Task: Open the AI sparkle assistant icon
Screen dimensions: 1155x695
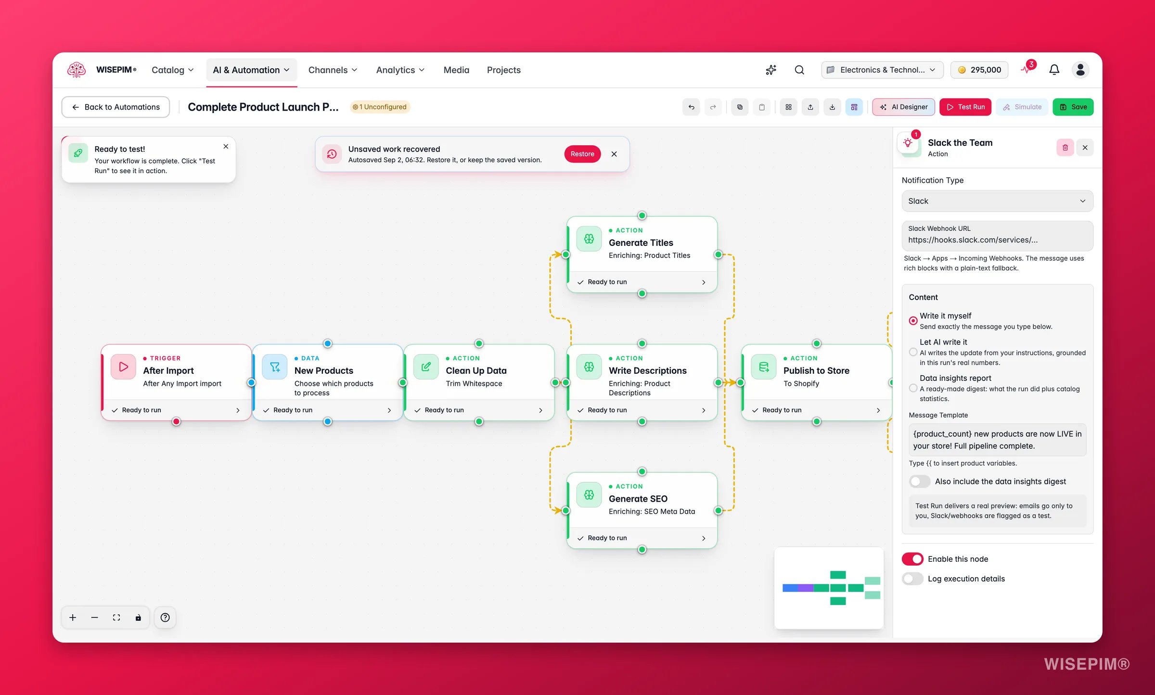Action: click(771, 70)
